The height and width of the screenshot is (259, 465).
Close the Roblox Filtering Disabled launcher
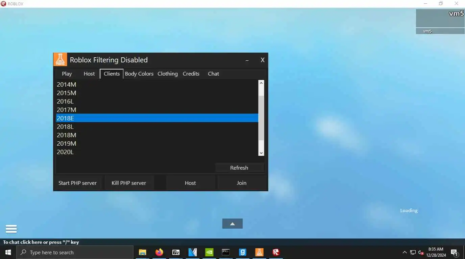click(x=262, y=60)
